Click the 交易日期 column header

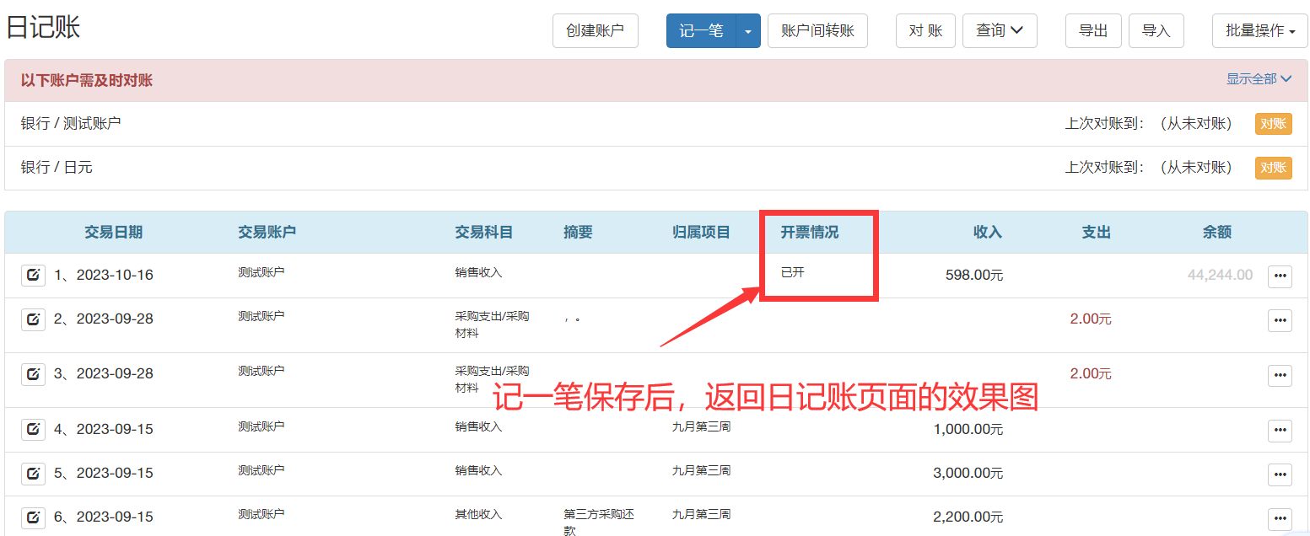[x=114, y=233]
